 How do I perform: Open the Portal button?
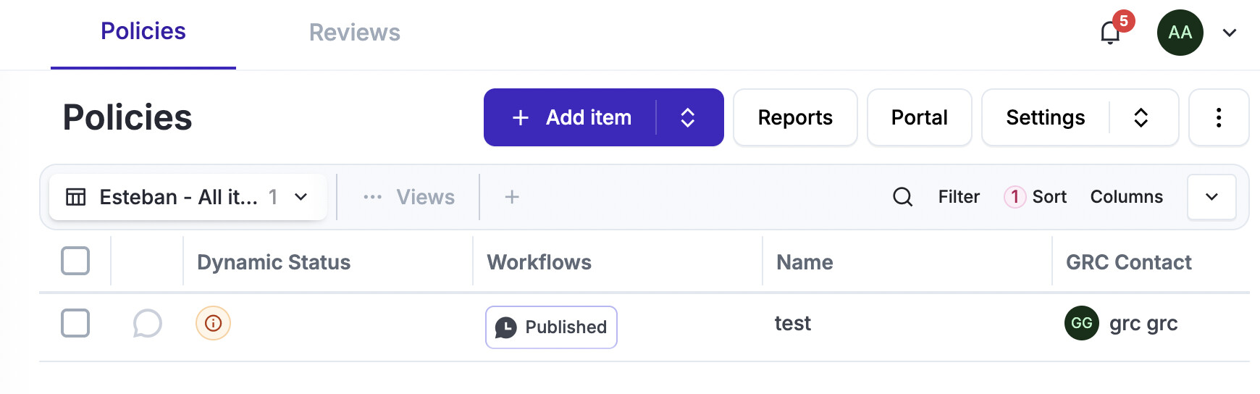[x=919, y=117]
